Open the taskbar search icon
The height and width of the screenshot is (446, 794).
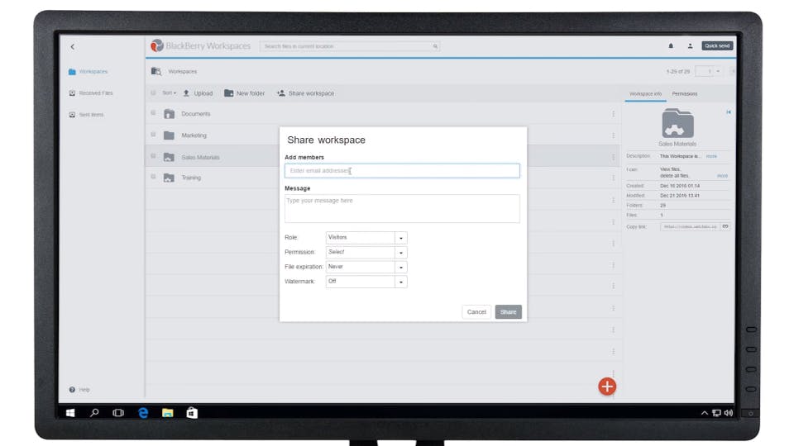tap(94, 413)
